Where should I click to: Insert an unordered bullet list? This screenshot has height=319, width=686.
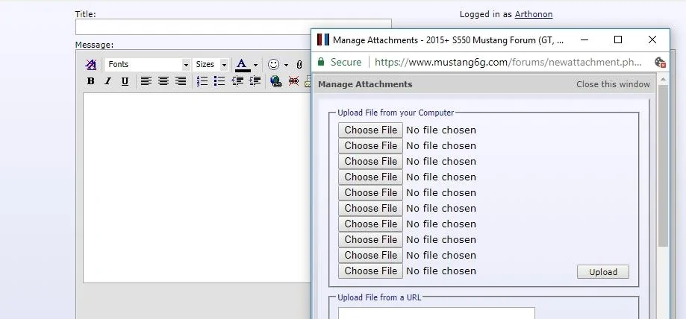pyautogui.click(x=219, y=80)
